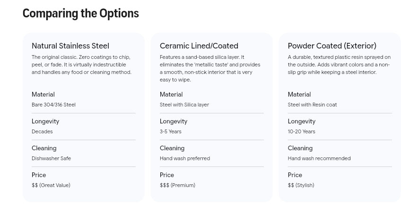This screenshot has height=212, width=418.
Task: Select the Natural Stainless Steel card title
Action: pyautogui.click(x=70, y=46)
